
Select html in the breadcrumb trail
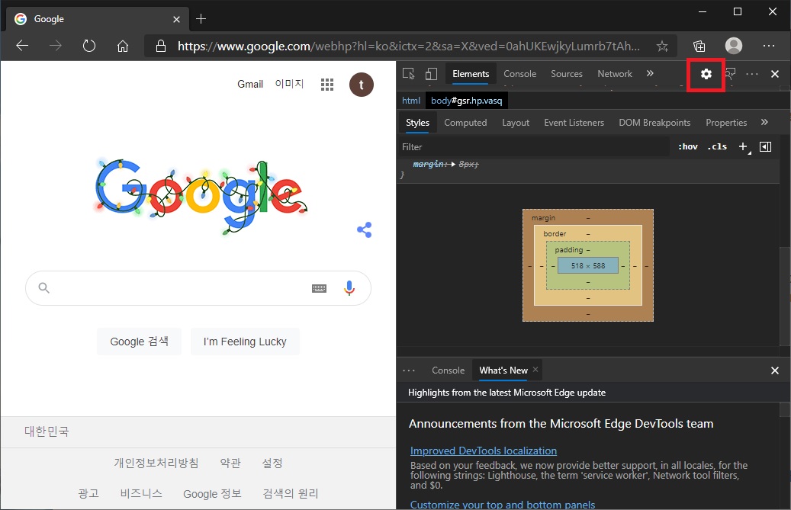pos(410,101)
